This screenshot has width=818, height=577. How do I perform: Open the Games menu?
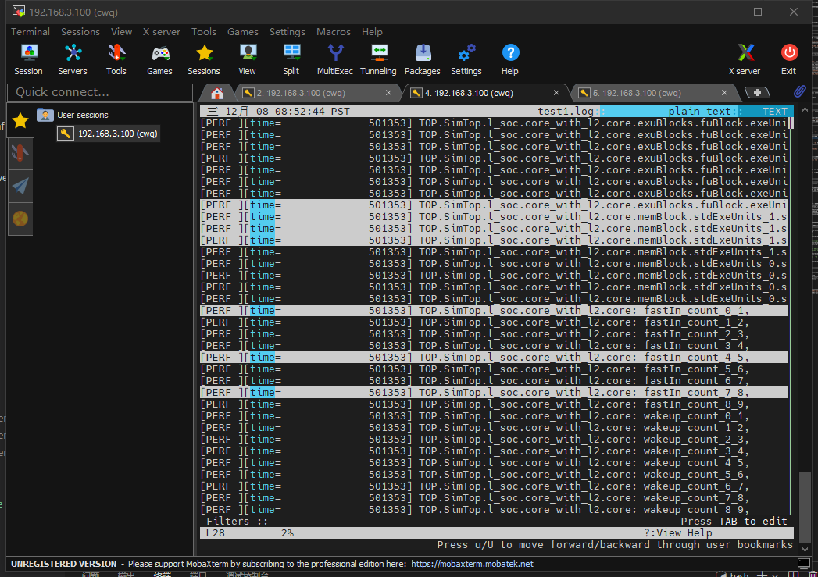click(242, 32)
